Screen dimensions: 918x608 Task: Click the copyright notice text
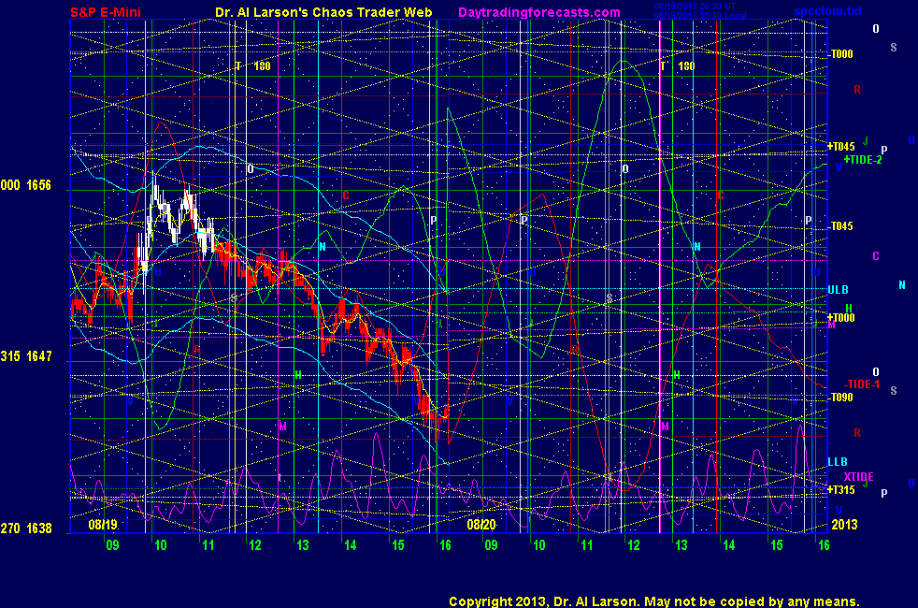(654, 601)
